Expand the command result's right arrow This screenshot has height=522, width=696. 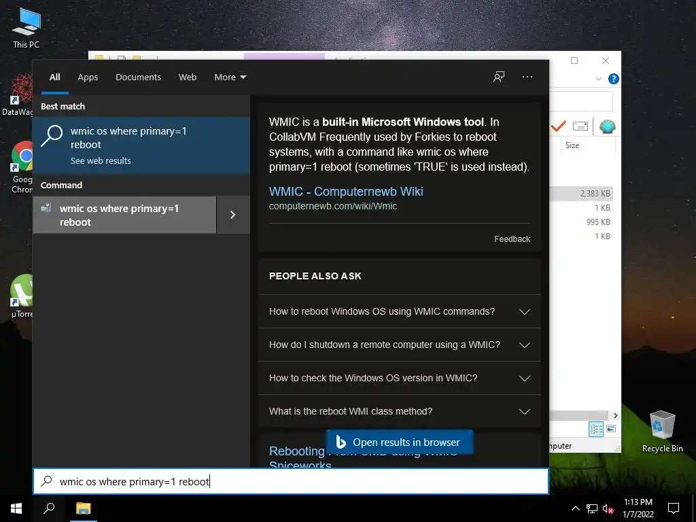click(x=233, y=215)
